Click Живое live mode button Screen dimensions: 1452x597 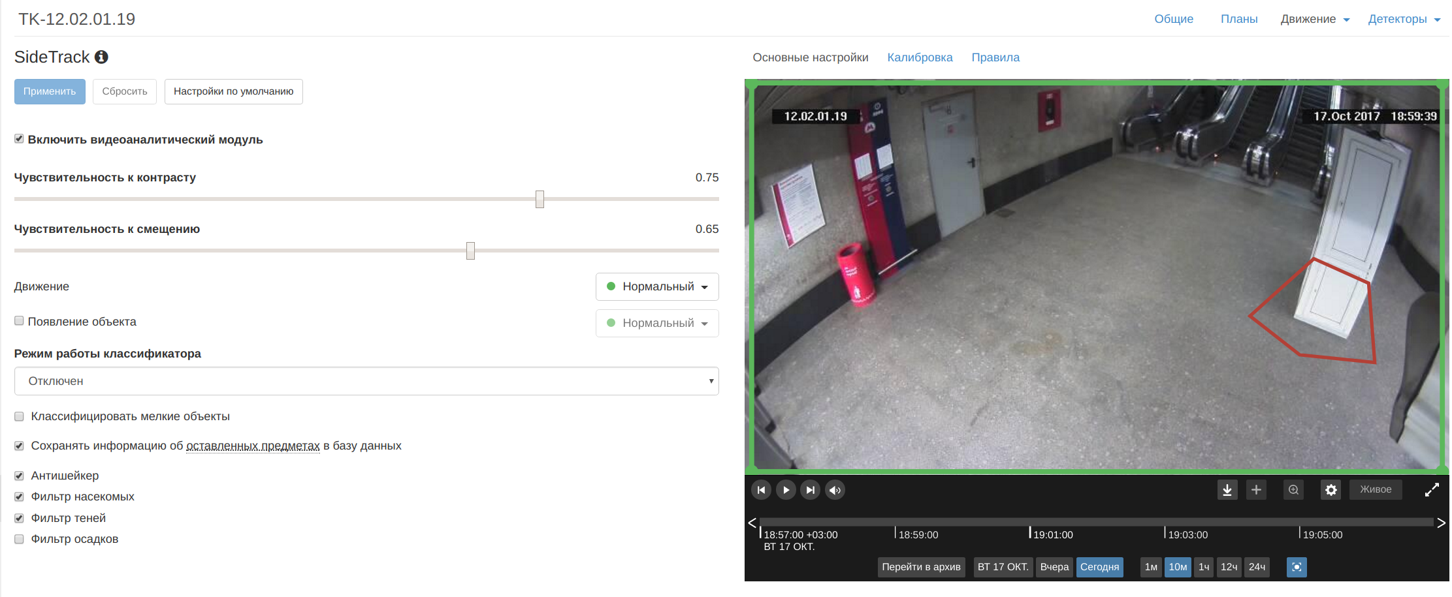(x=1376, y=489)
